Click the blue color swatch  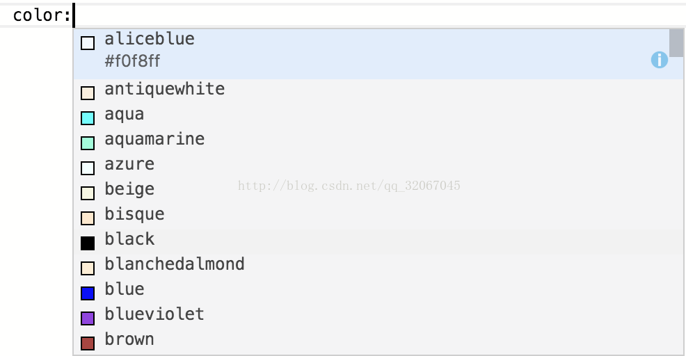[x=88, y=293]
